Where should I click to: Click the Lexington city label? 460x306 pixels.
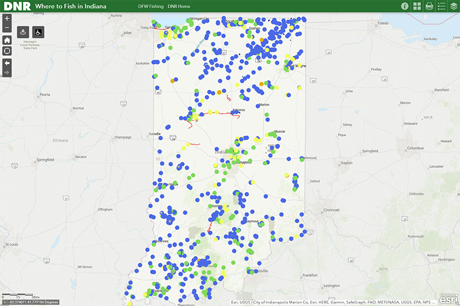click(332, 285)
